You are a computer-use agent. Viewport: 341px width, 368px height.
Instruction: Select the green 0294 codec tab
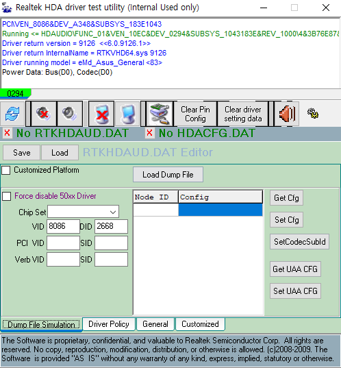click(15, 94)
